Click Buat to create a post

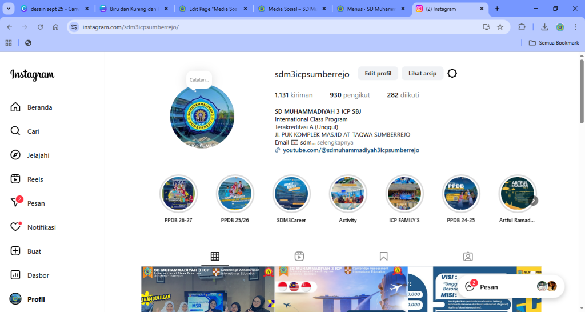[26, 251]
